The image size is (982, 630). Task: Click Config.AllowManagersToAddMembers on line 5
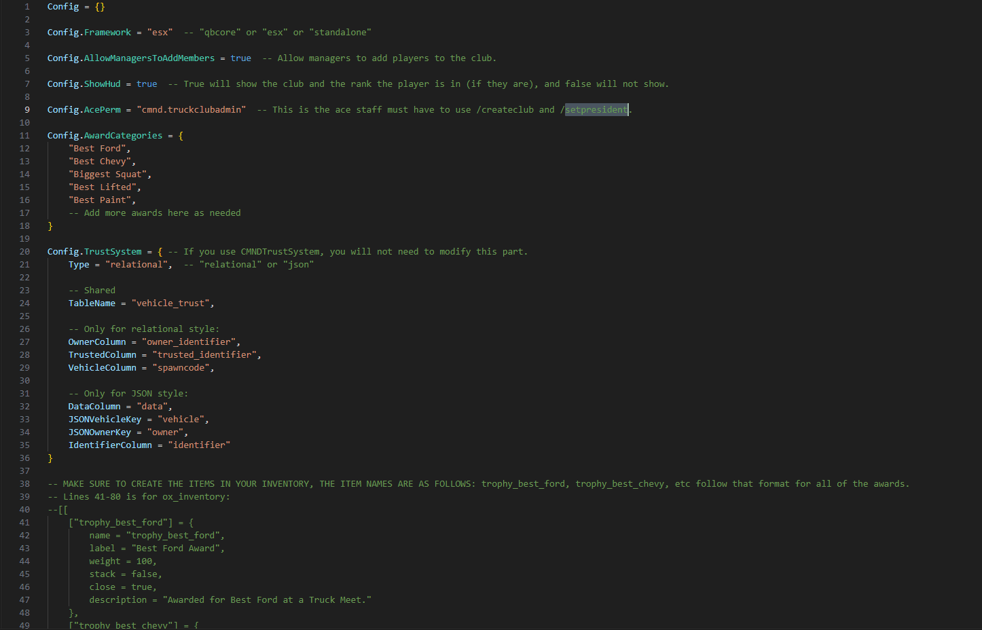[131, 58]
